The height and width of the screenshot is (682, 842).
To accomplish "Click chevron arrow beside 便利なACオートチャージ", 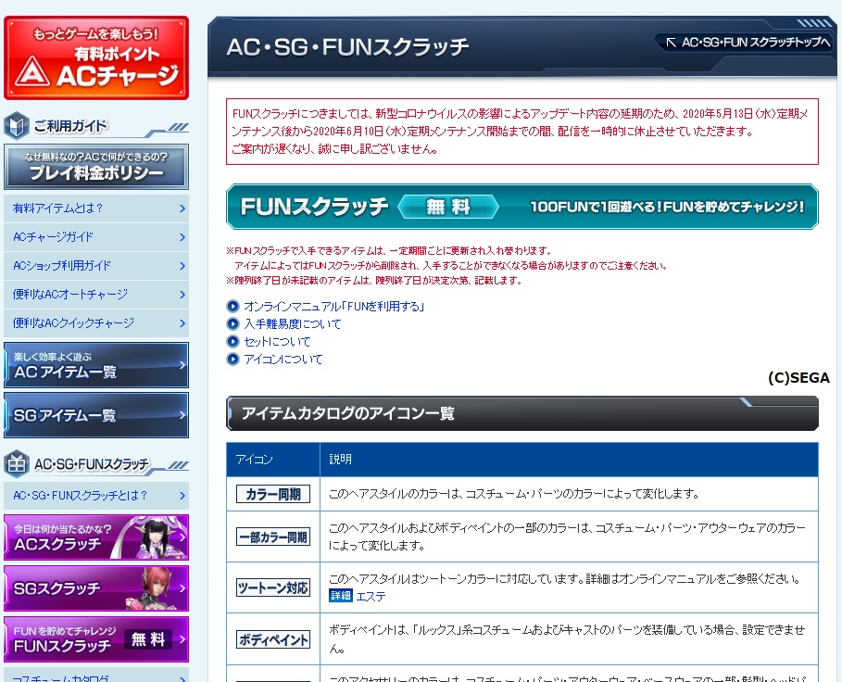I will tap(182, 295).
